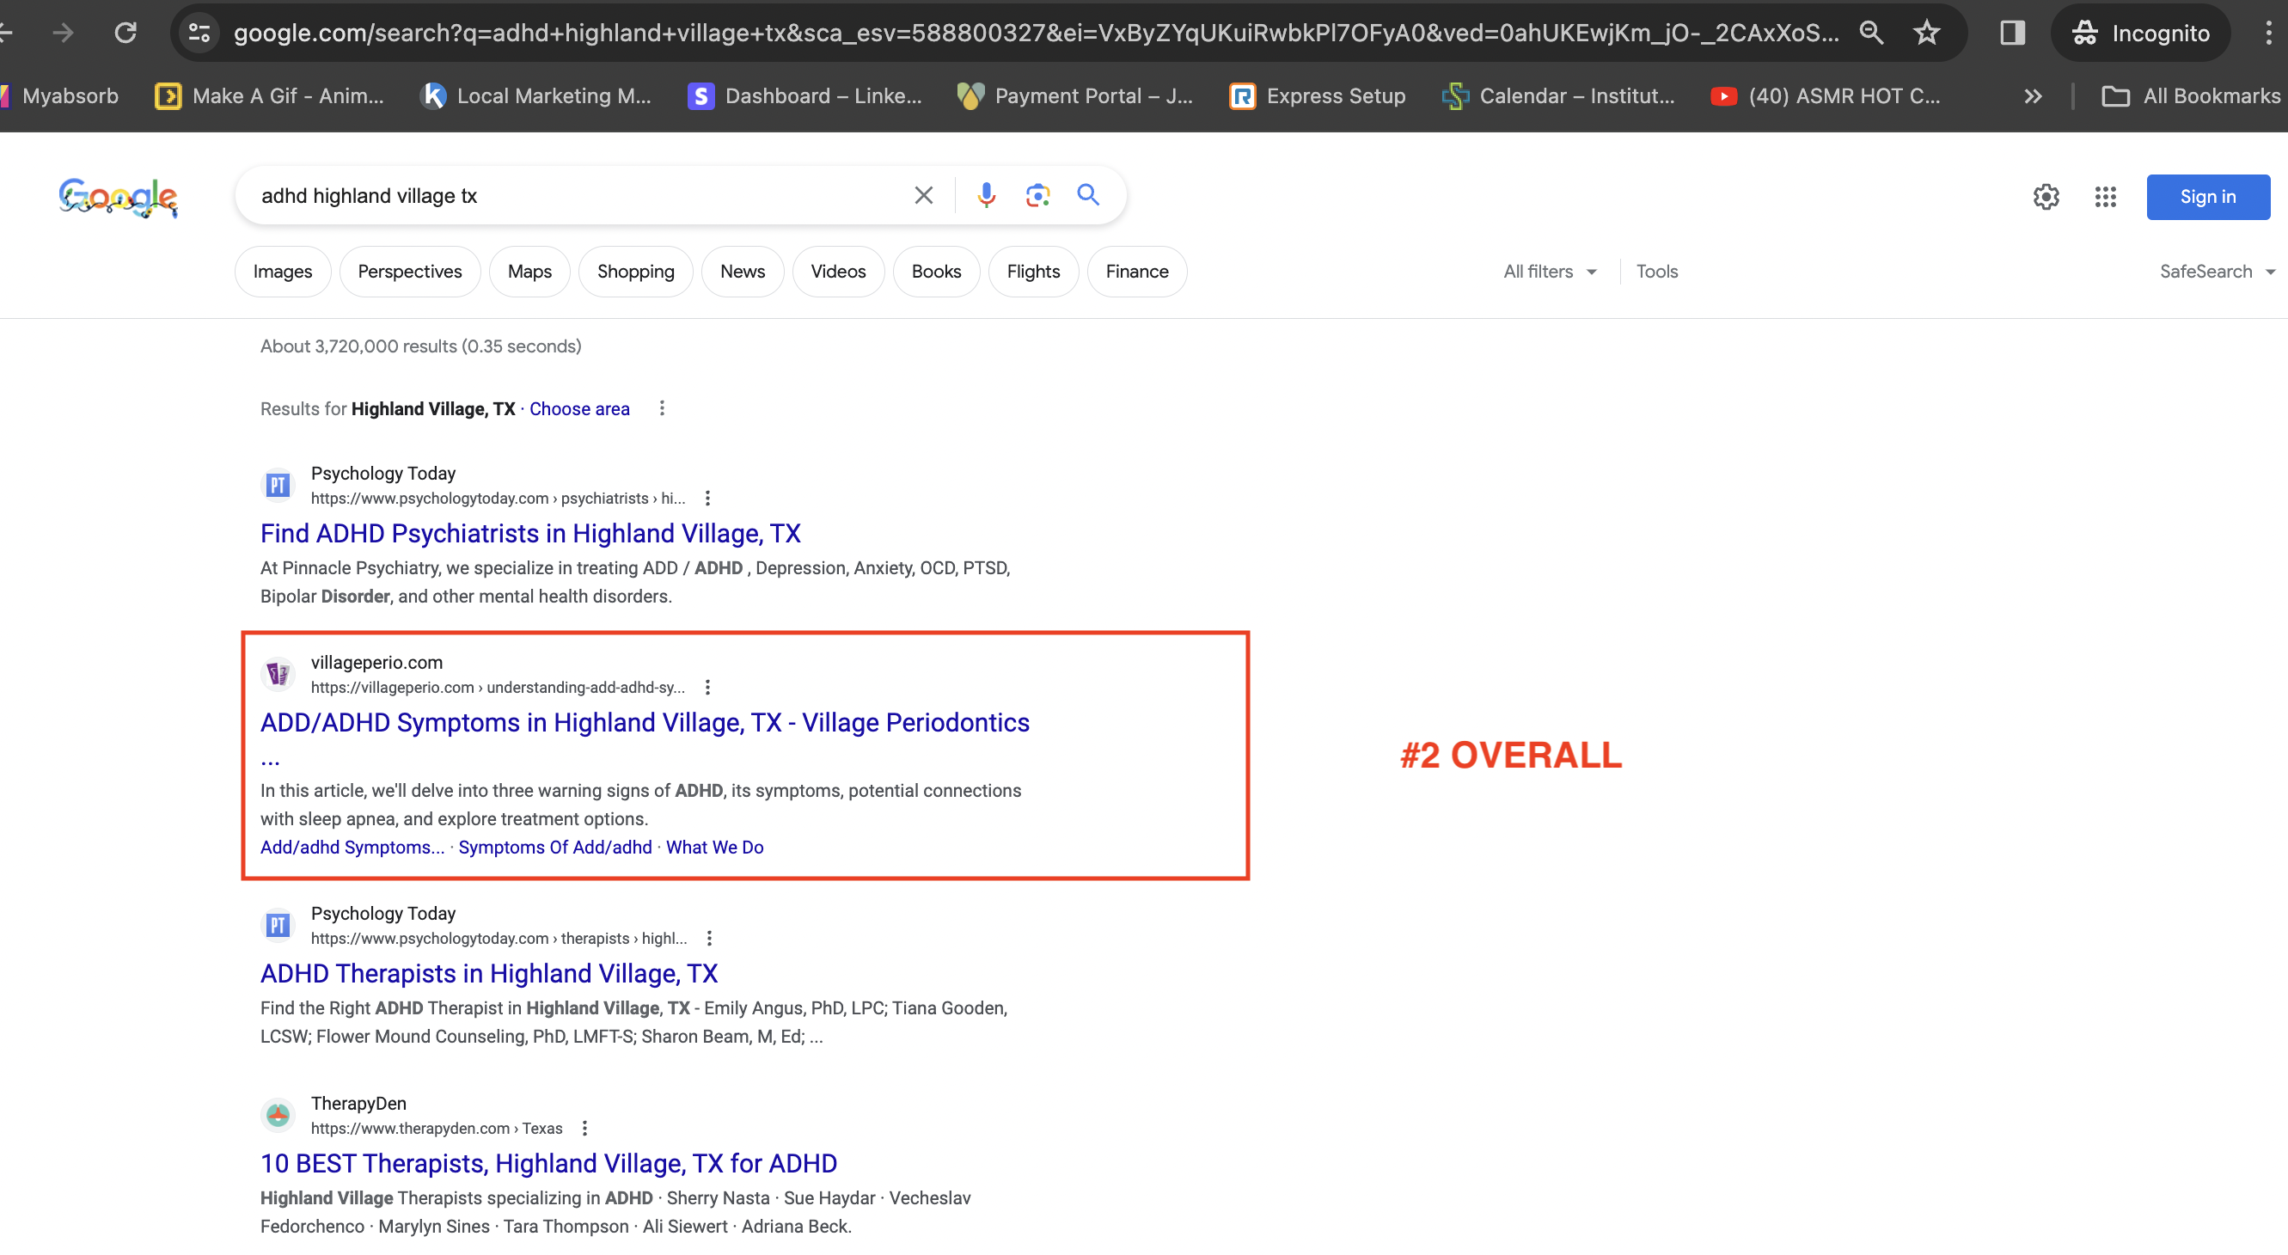
Task: Open the Local Marketing bookmark
Action: pos(536,96)
